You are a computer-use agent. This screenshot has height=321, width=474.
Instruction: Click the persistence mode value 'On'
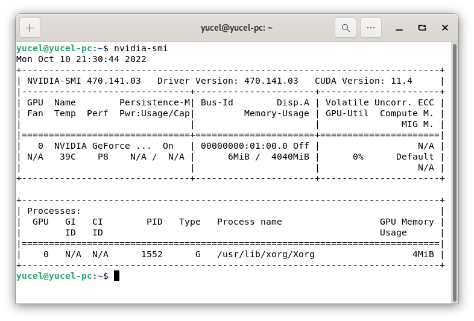pyautogui.click(x=168, y=146)
